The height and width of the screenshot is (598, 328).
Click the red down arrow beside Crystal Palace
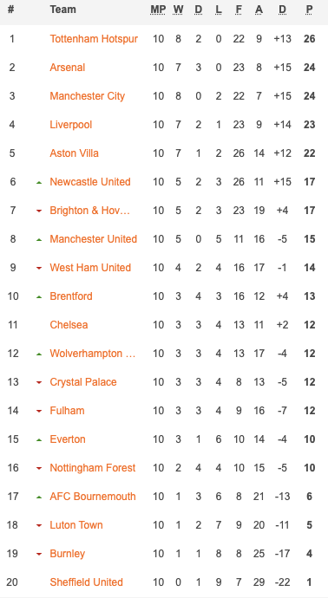coord(38,383)
